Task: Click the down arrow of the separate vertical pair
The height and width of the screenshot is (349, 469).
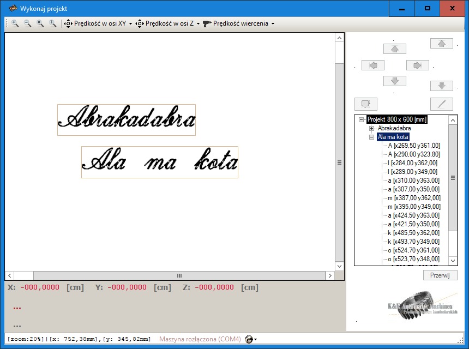Action: 442,86
